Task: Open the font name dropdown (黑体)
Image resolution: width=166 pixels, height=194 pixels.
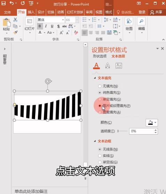Action: pos(63,20)
